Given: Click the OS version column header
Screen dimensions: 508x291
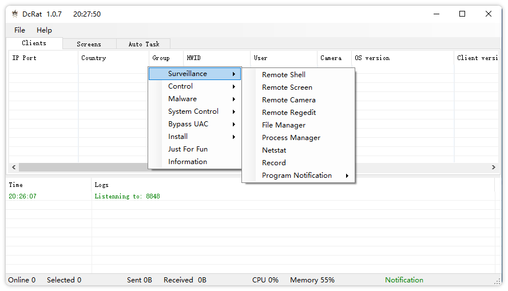Looking at the screenshot, I should pos(372,58).
